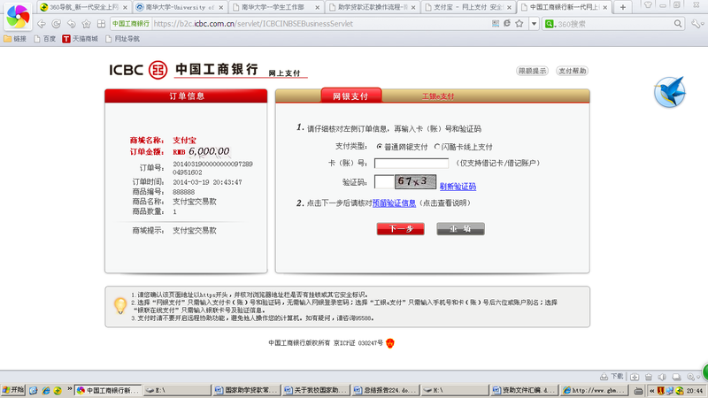Image resolution: width=708 pixels, height=398 pixels.
Task: Open the 下载 download manager
Action: click(612, 377)
